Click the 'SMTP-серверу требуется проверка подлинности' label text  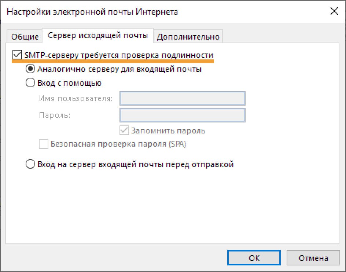tap(119, 55)
